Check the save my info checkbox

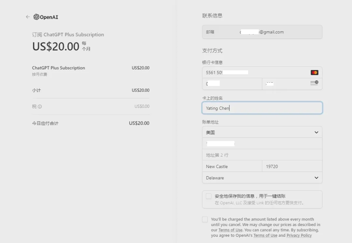coord(209,196)
